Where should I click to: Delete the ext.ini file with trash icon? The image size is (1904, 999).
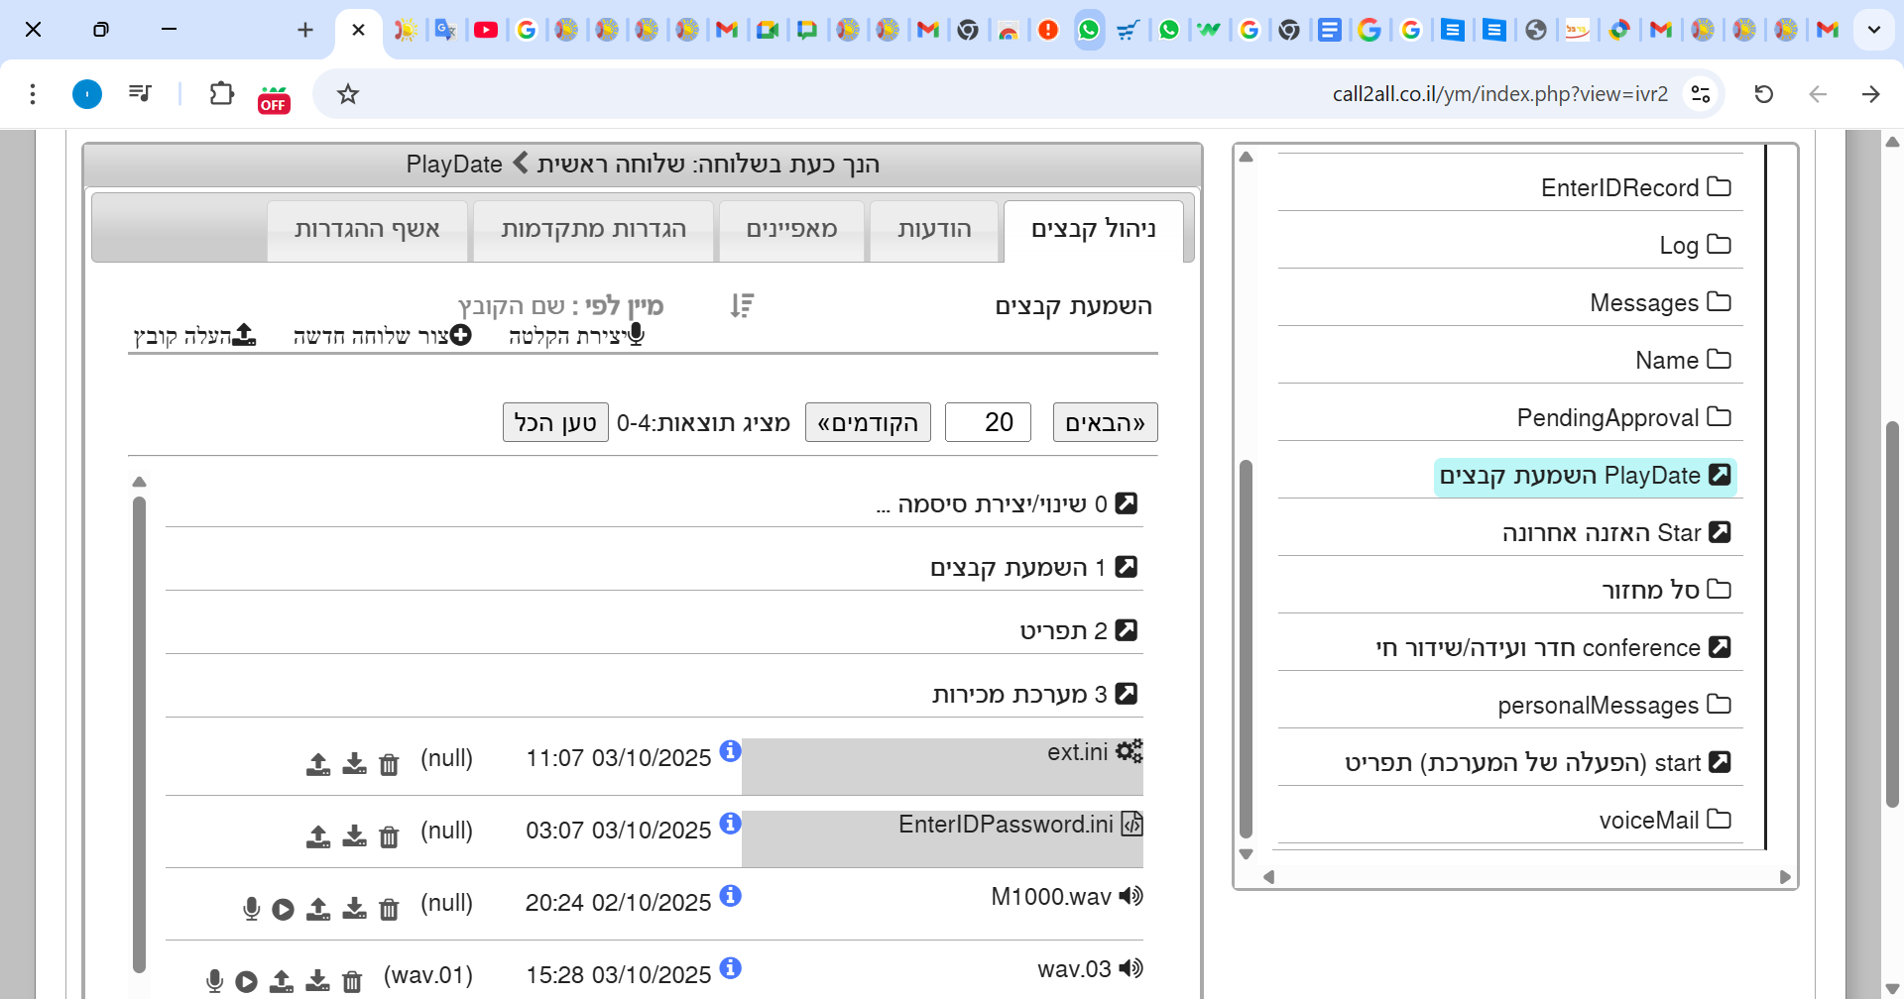point(389,764)
